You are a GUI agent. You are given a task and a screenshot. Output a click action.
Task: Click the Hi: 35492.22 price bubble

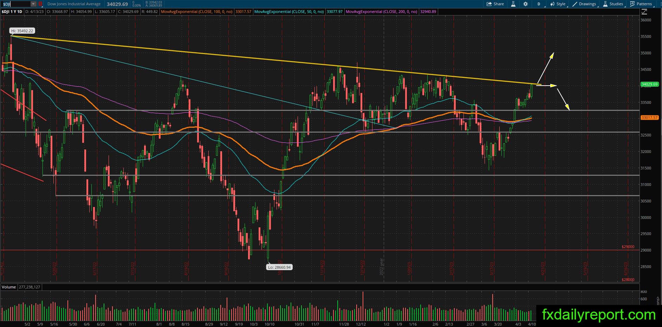22,31
